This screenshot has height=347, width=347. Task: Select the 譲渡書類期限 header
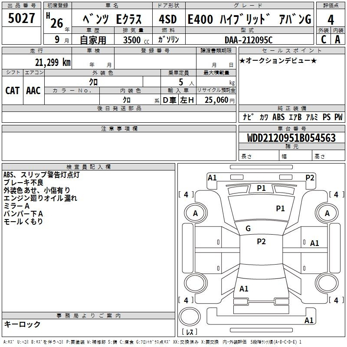tap(216, 51)
